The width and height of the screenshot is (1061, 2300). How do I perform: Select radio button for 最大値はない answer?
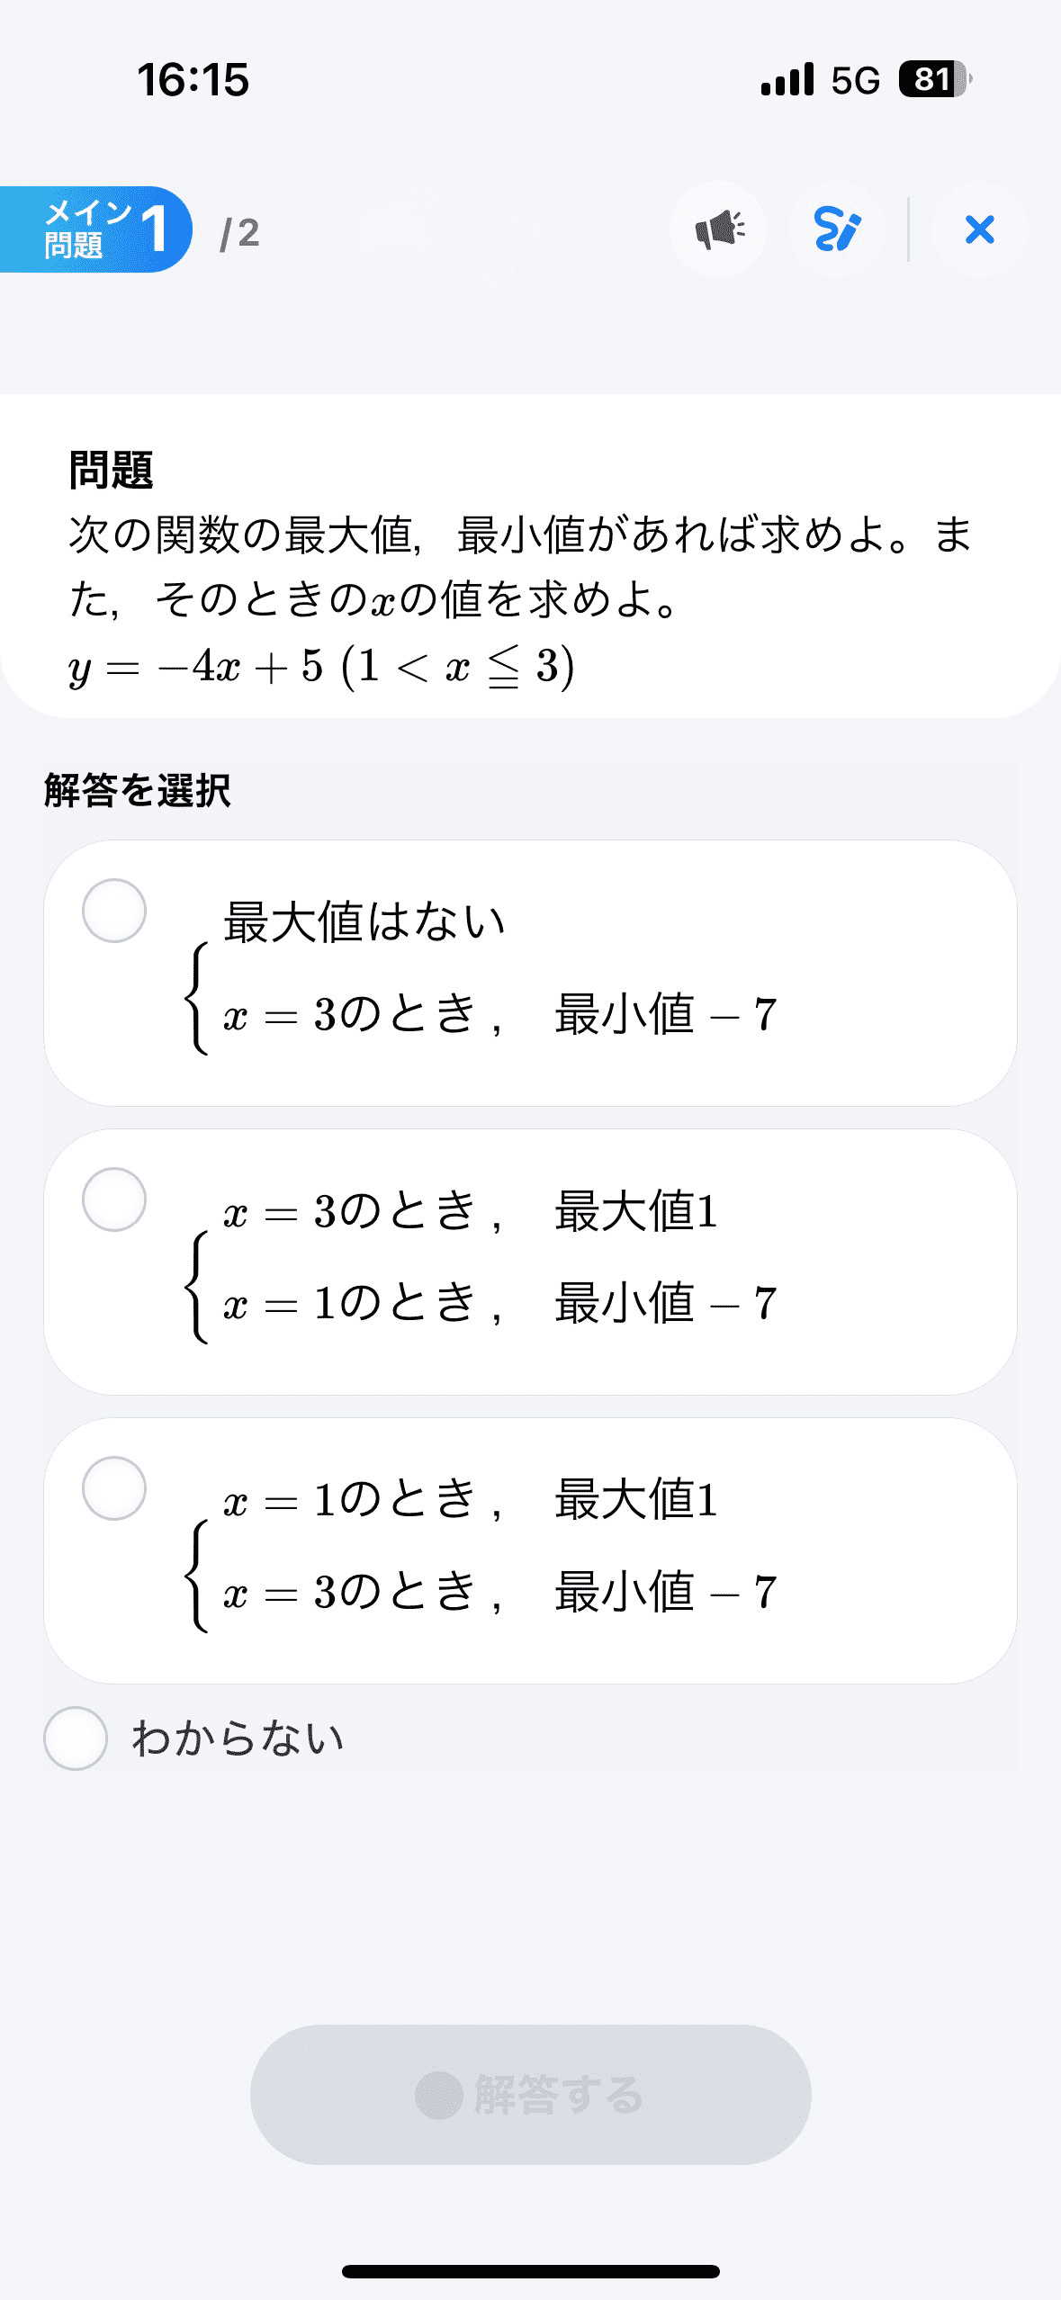click(x=114, y=911)
